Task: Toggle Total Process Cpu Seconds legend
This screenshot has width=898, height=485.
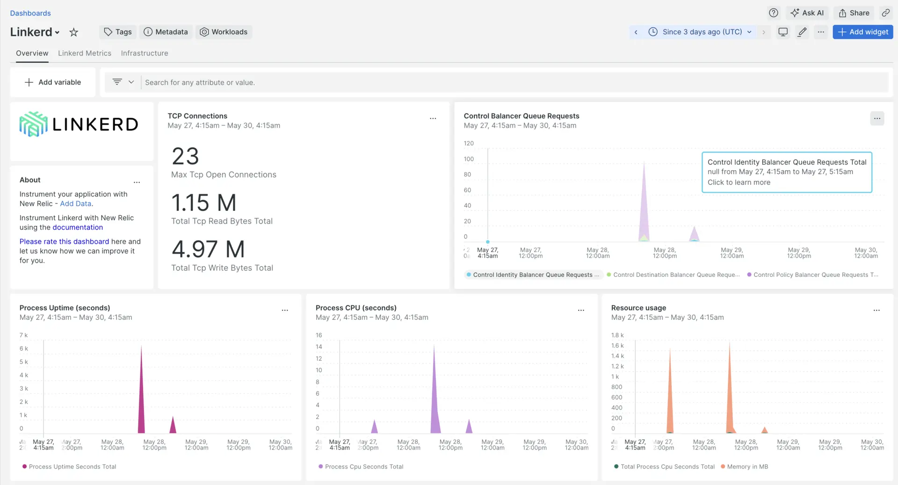Action: tap(664, 466)
